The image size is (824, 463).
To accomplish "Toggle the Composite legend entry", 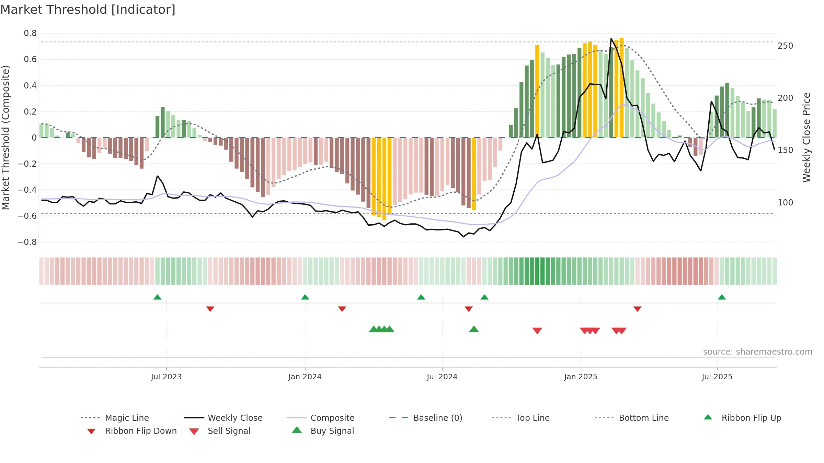I will [x=320, y=418].
